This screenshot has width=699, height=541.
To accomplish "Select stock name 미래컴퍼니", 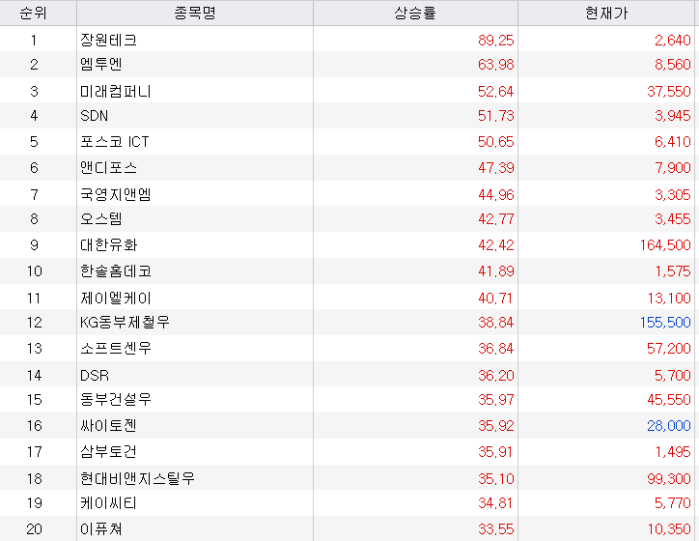I will tap(116, 92).
